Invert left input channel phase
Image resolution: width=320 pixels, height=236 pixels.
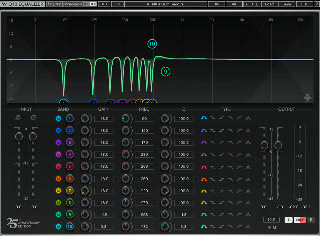tap(18, 117)
